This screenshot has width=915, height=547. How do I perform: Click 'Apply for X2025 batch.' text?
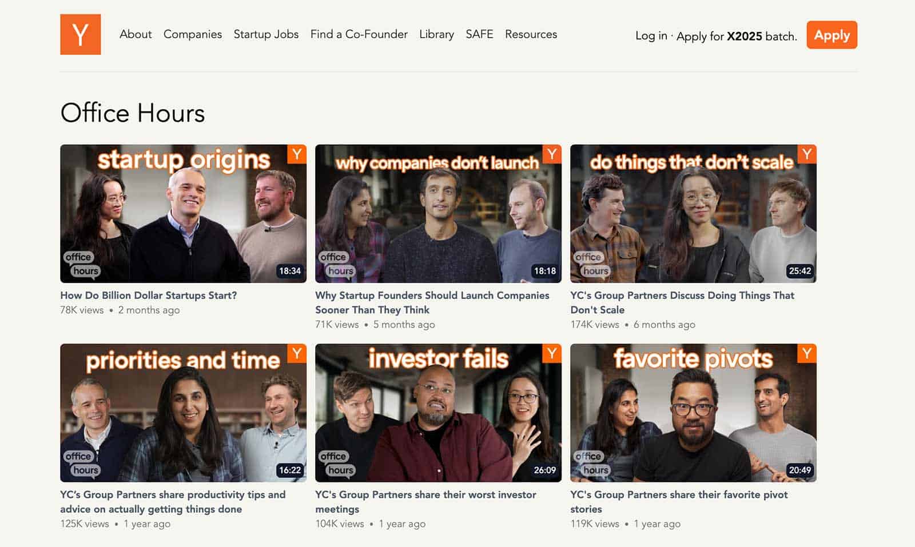[737, 36]
